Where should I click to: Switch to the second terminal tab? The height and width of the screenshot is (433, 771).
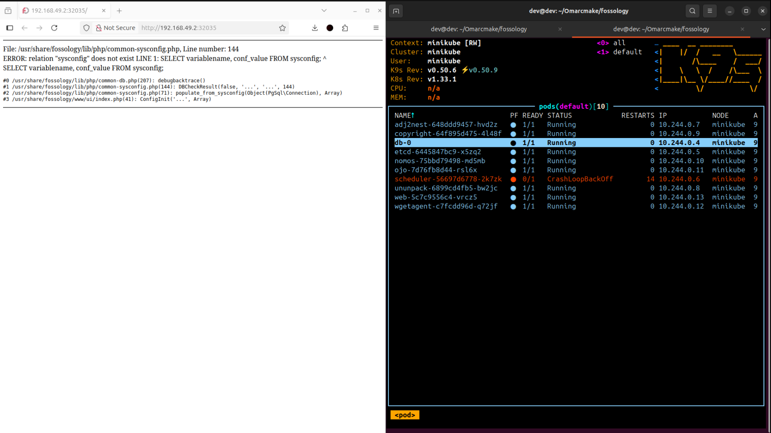pos(661,29)
